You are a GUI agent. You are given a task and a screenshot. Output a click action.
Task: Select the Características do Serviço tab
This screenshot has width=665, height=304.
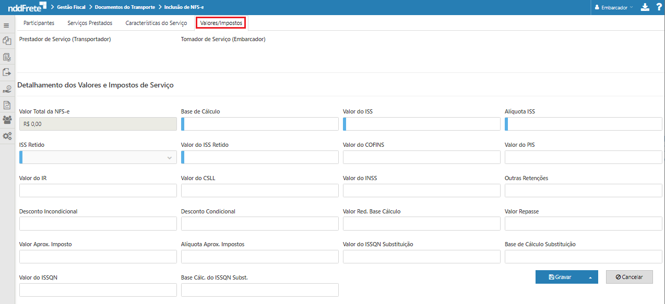point(156,23)
